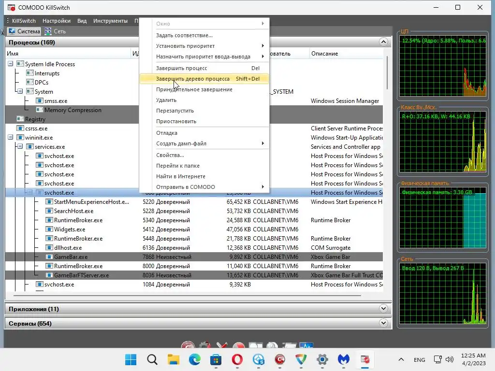Image resolution: width=495 pixels, height=371 pixels.
Task: Switch to the Сеть tab
Action: [56, 31]
